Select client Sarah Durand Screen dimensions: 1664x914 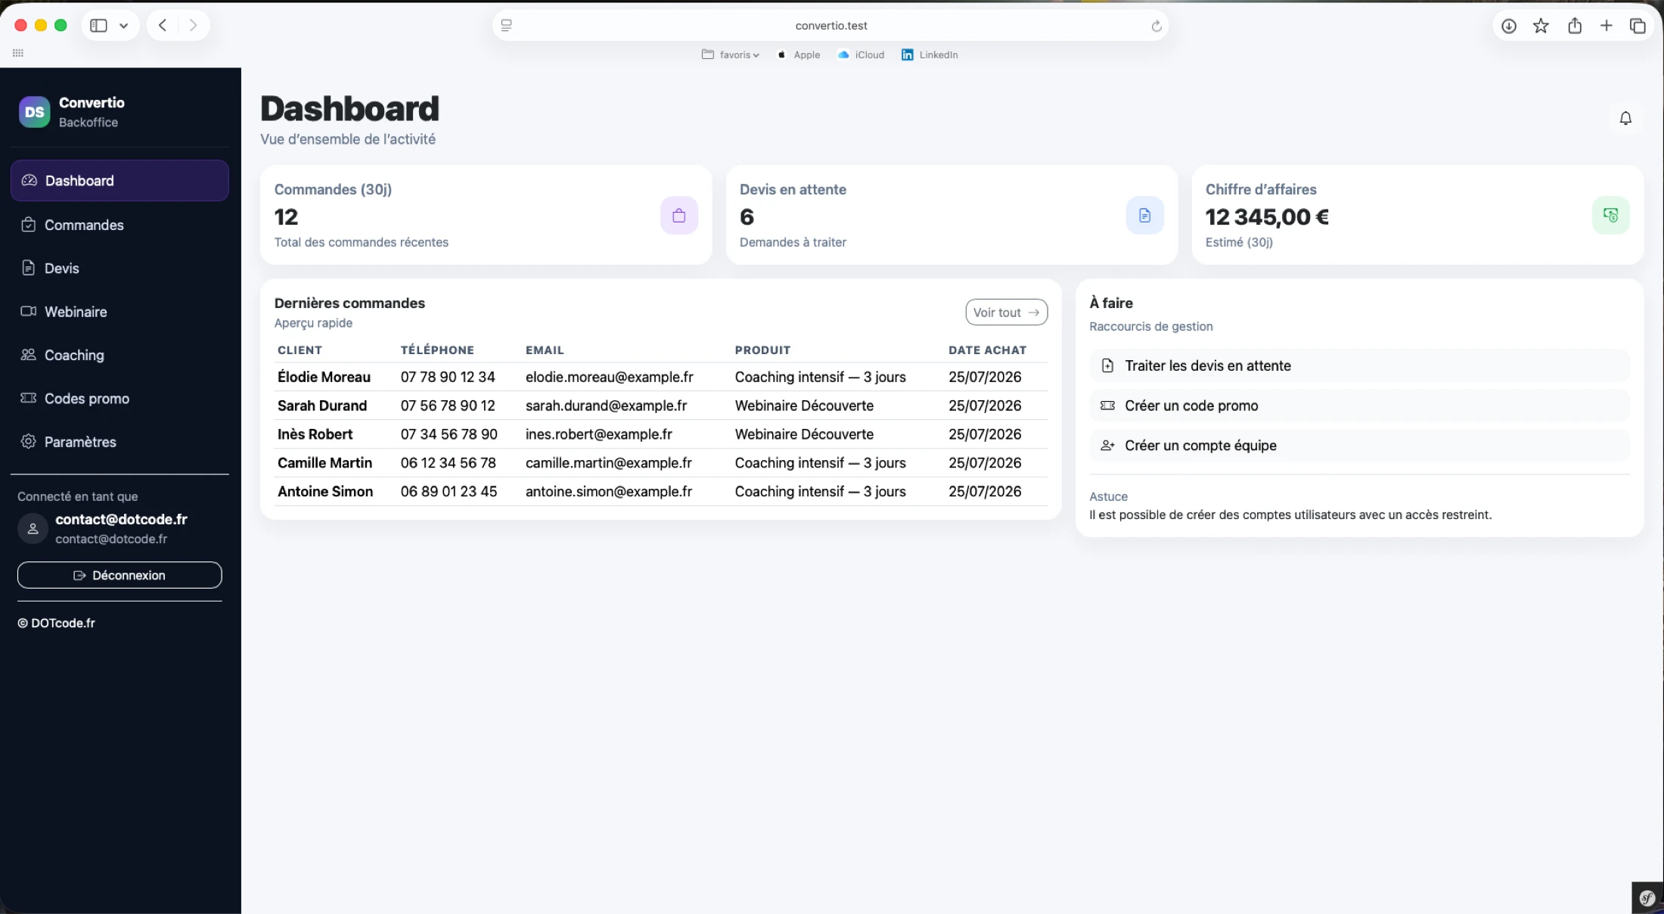click(322, 406)
